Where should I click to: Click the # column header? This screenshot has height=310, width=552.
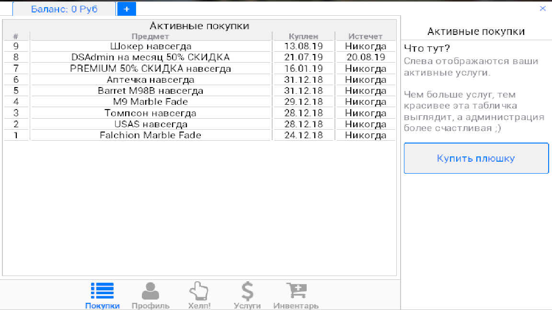coord(16,36)
